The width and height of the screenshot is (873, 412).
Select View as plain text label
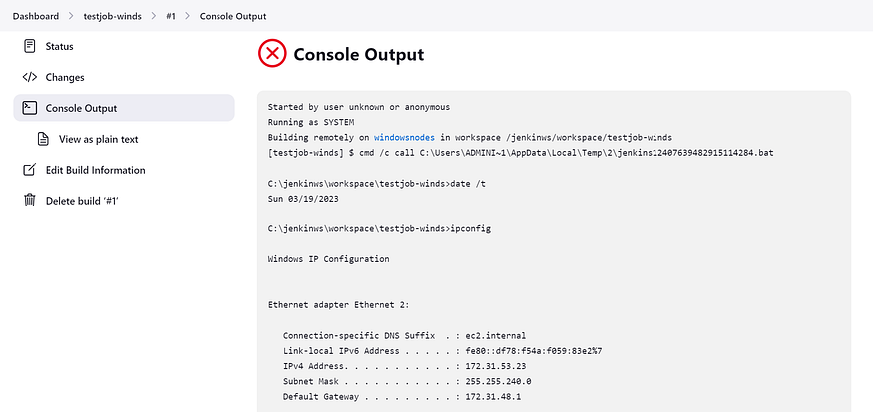click(99, 139)
